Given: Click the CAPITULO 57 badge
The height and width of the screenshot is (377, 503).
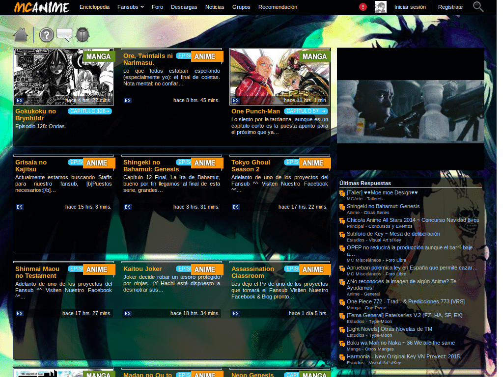Looking at the screenshot, I should click(x=306, y=111).
